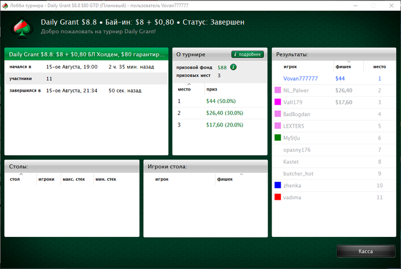Click the начался в row with 19:00 start time
401x269 pixels.
pos(87,66)
